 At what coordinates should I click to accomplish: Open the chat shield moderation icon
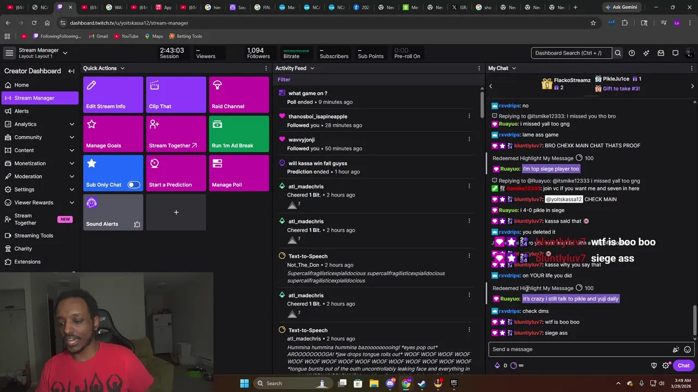[x=654, y=366]
